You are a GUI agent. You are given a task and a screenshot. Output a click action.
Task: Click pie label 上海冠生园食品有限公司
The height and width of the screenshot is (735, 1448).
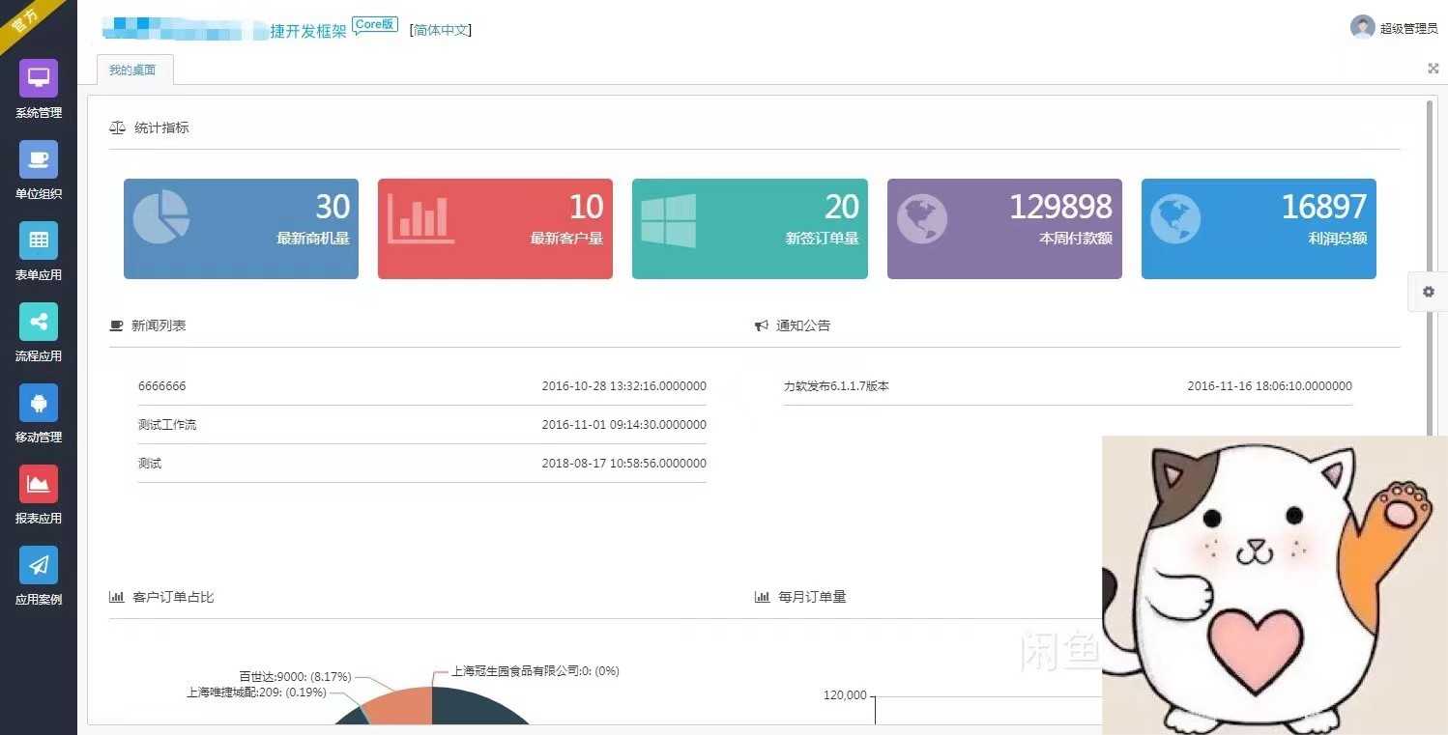coord(536,670)
